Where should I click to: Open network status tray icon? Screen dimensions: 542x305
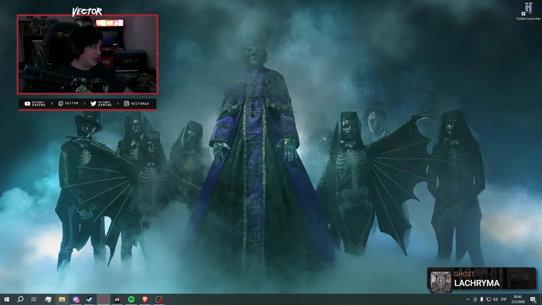tap(488, 299)
